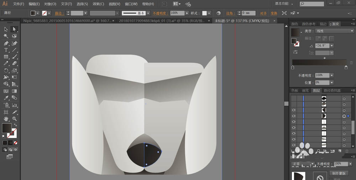Select the Pencil tool
The width and height of the screenshot is (356, 180).
pos(6,64)
